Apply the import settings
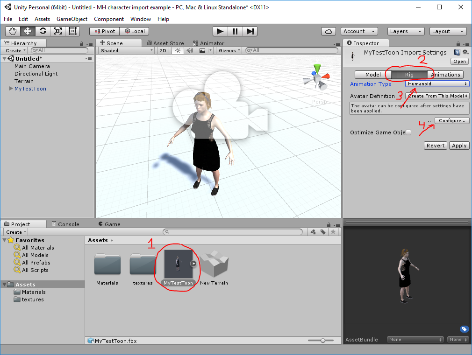This screenshot has height=355, width=472. [x=459, y=146]
